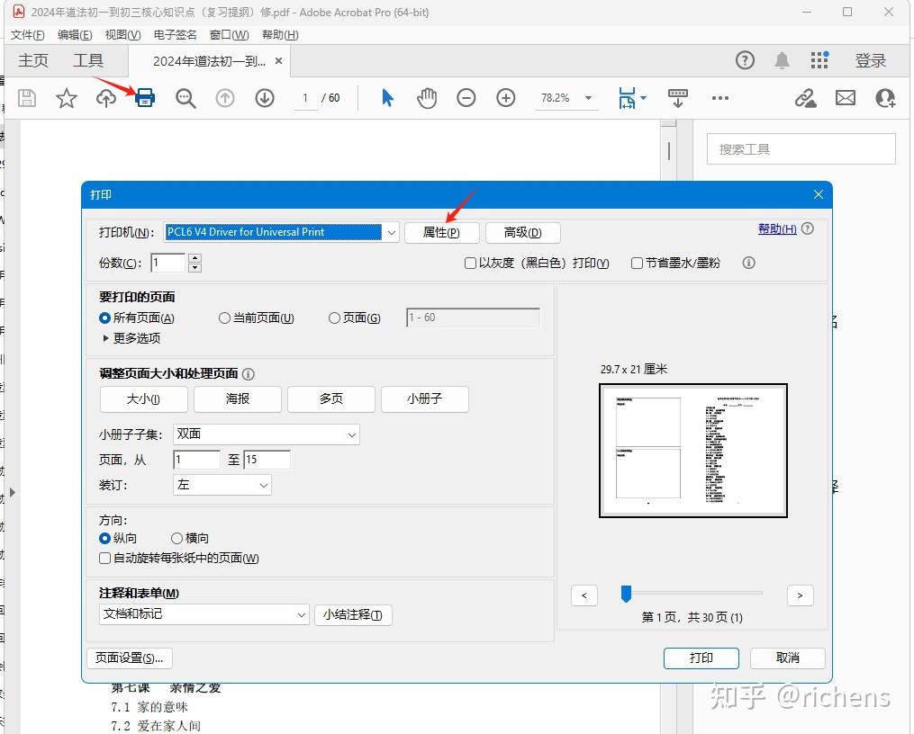Click info icon beside page sizing heading
The image size is (914, 734).
click(249, 373)
